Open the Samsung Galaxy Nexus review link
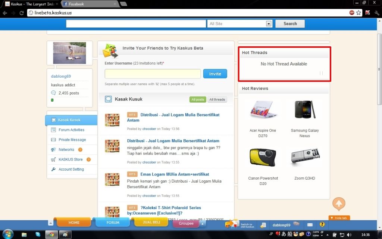 pyautogui.click(x=305, y=133)
